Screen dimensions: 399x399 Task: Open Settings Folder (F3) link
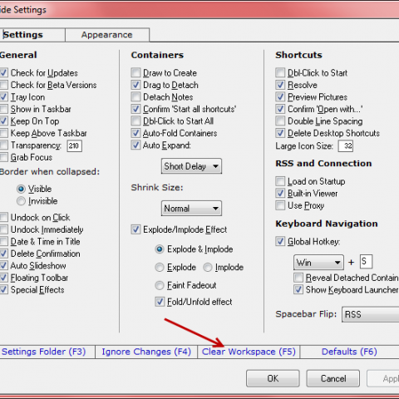point(43,352)
